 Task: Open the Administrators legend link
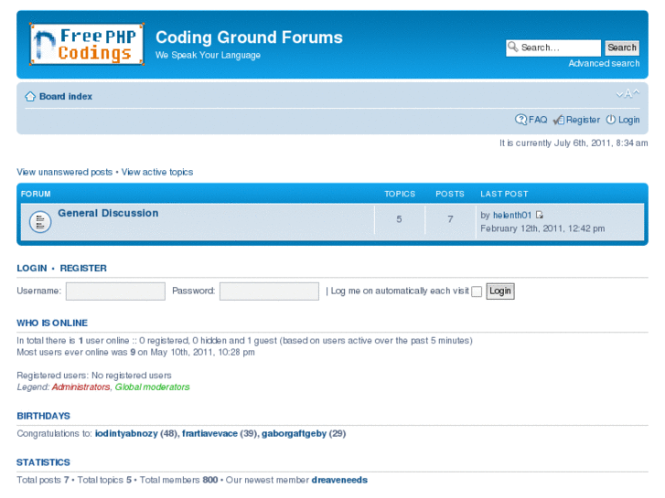pyautogui.click(x=80, y=387)
